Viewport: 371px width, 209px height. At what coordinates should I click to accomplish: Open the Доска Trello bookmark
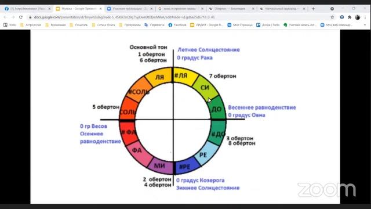[268, 24]
